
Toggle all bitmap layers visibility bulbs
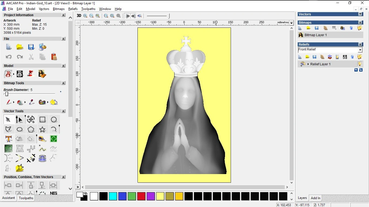(360, 28)
